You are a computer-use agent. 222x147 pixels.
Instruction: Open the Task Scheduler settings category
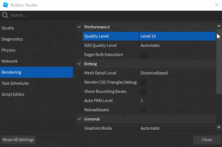click(36, 83)
